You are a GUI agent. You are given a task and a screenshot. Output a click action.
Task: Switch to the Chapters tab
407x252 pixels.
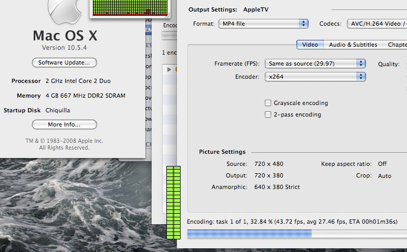395,45
